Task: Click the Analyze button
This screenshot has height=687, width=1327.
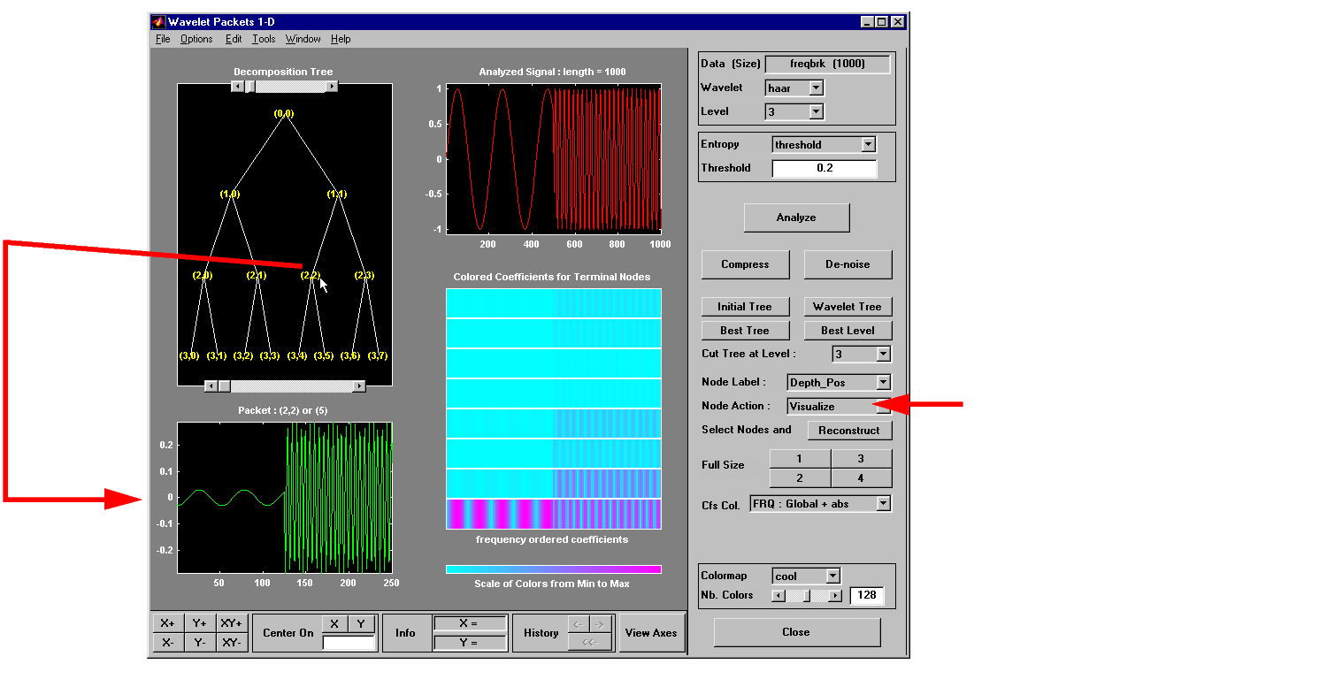Action: pos(796,218)
